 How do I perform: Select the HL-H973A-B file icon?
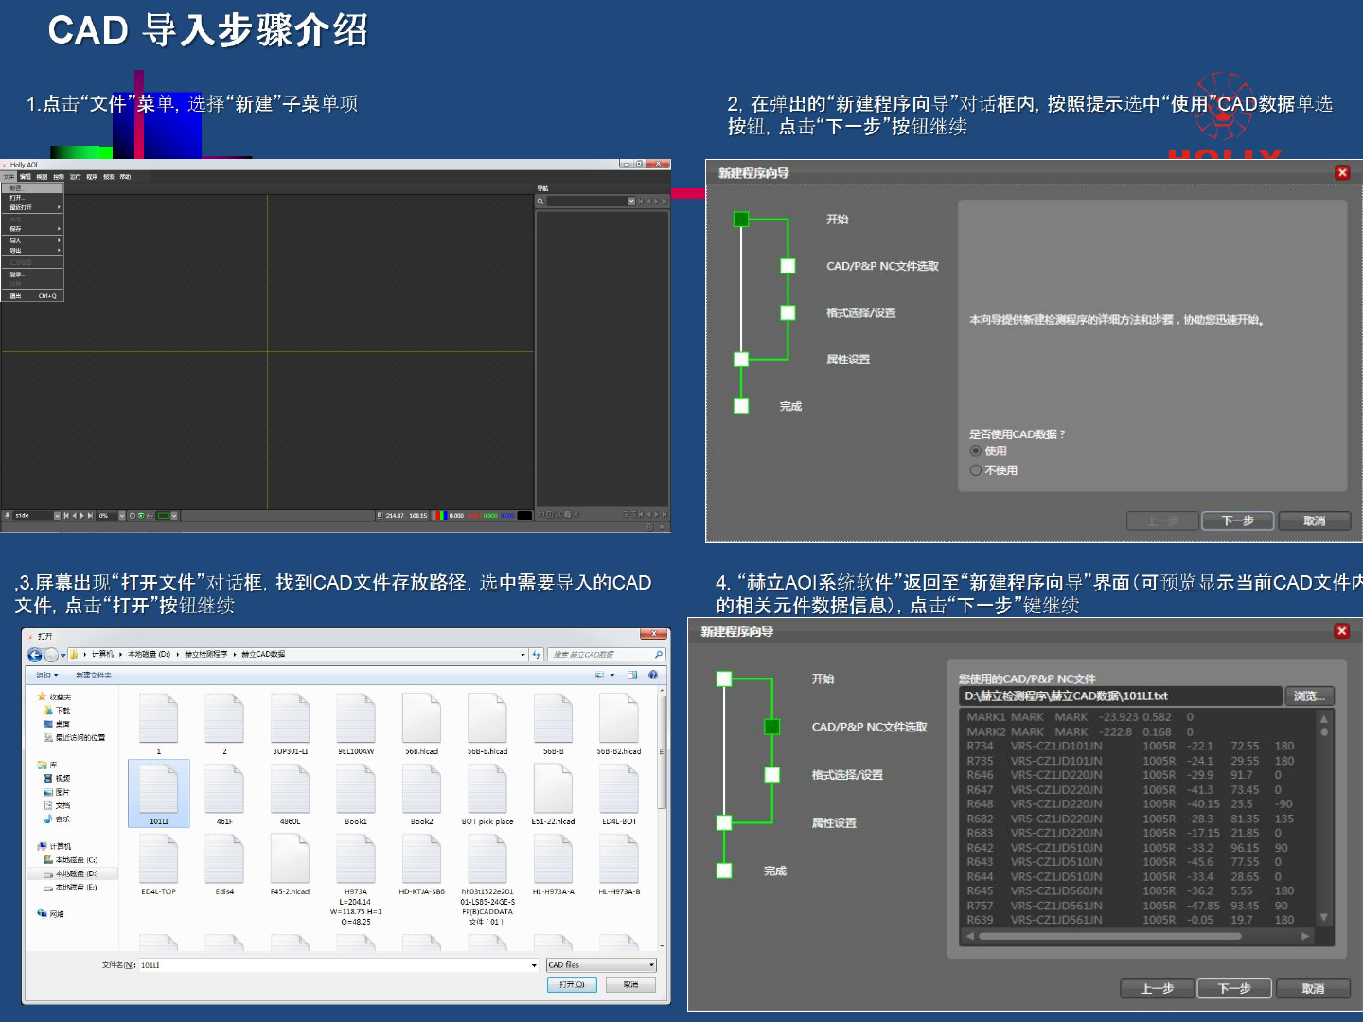coord(619,859)
